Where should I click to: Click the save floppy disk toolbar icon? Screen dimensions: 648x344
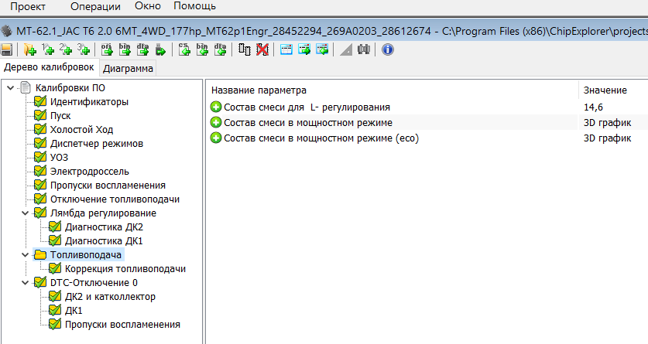click(x=7, y=50)
